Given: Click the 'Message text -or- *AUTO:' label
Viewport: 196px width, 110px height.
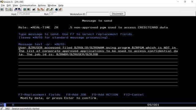Looking at the screenshot, I should 42,44.
